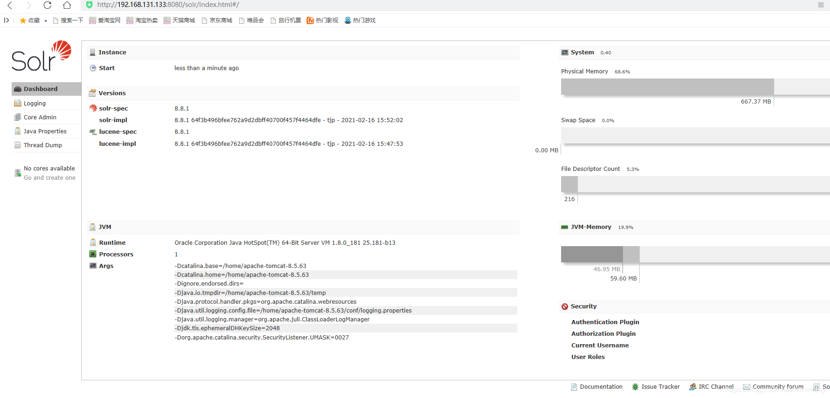Screen dimensions: 830x398
Task: Click the -Djava.io.tmpdir argument line
Action: [346, 293]
